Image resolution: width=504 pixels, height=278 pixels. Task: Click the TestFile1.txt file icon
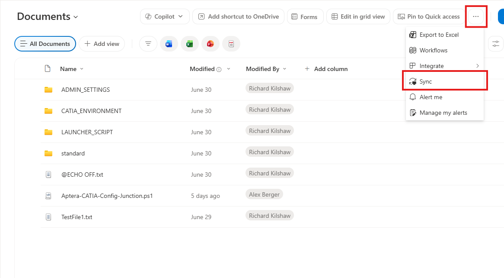click(48, 217)
